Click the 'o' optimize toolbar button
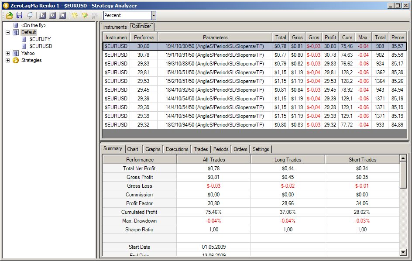The height and width of the screenshot is (261, 412). click(x=52, y=16)
